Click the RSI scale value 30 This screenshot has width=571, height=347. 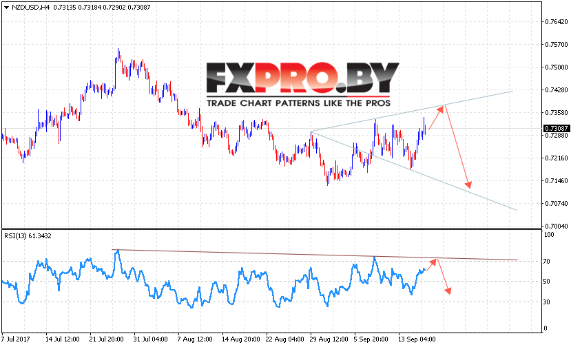[547, 302]
